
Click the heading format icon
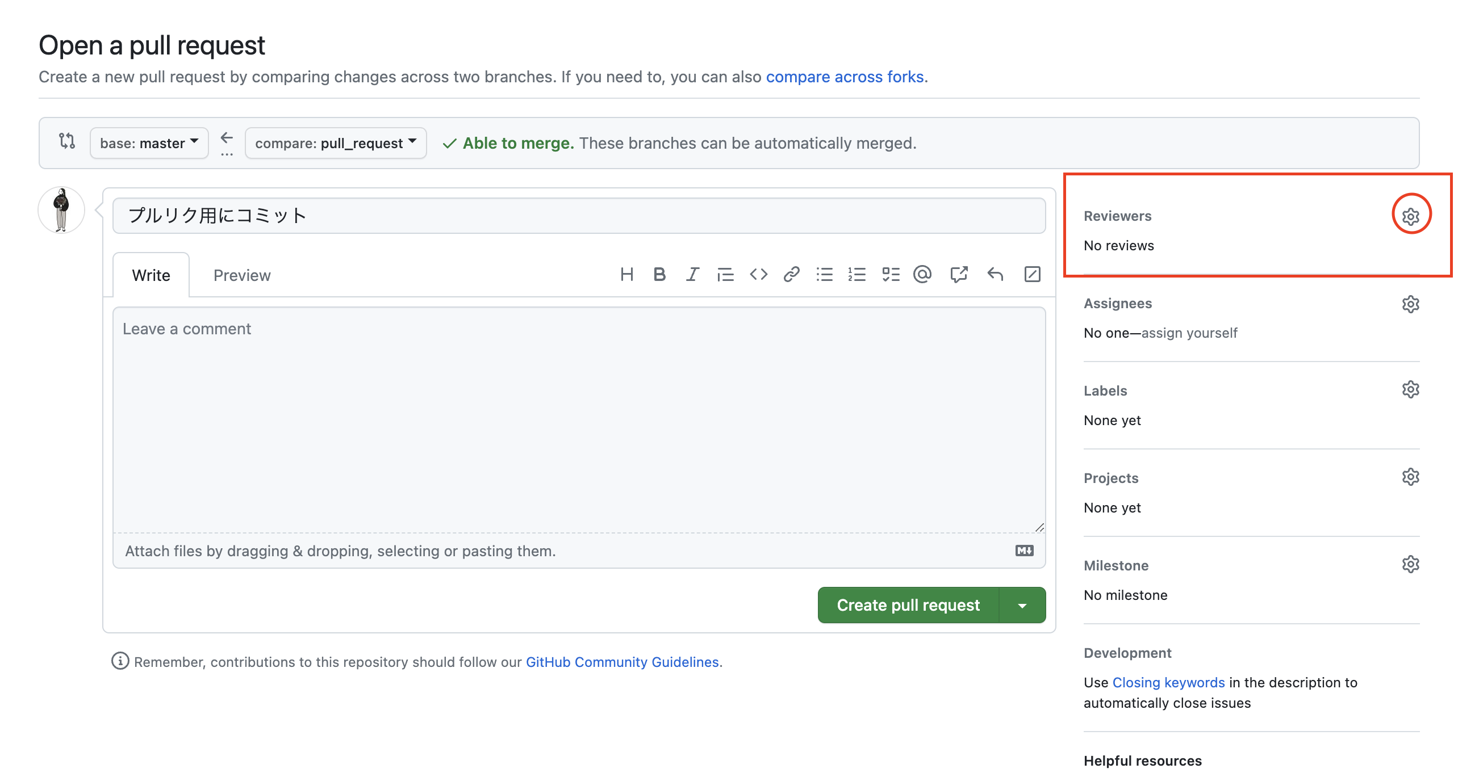(x=626, y=274)
